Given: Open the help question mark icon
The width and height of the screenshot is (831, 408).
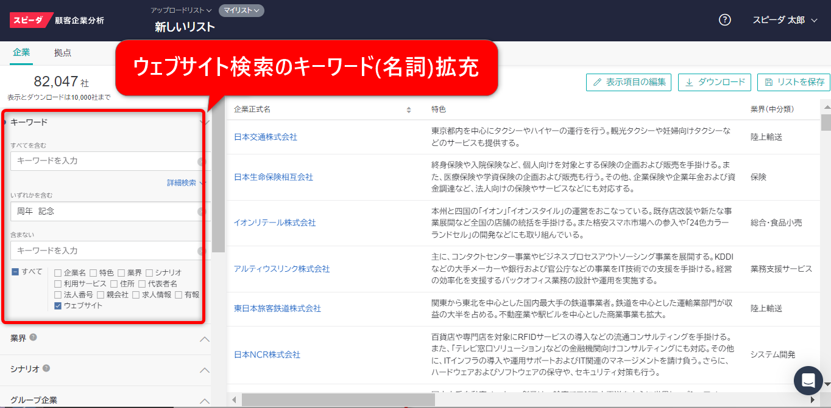Looking at the screenshot, I should pos(724,19).
